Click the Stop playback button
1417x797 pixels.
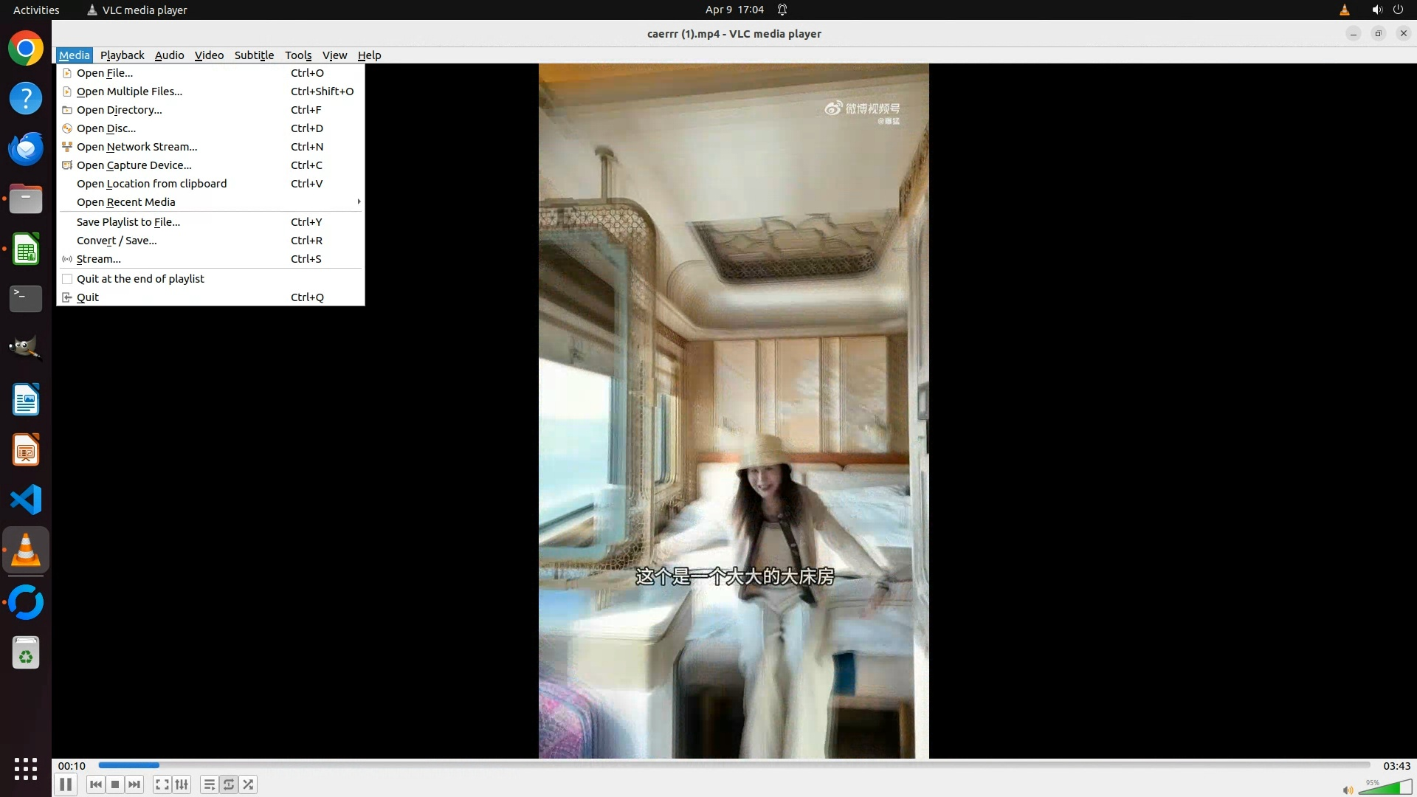point(115,784)
